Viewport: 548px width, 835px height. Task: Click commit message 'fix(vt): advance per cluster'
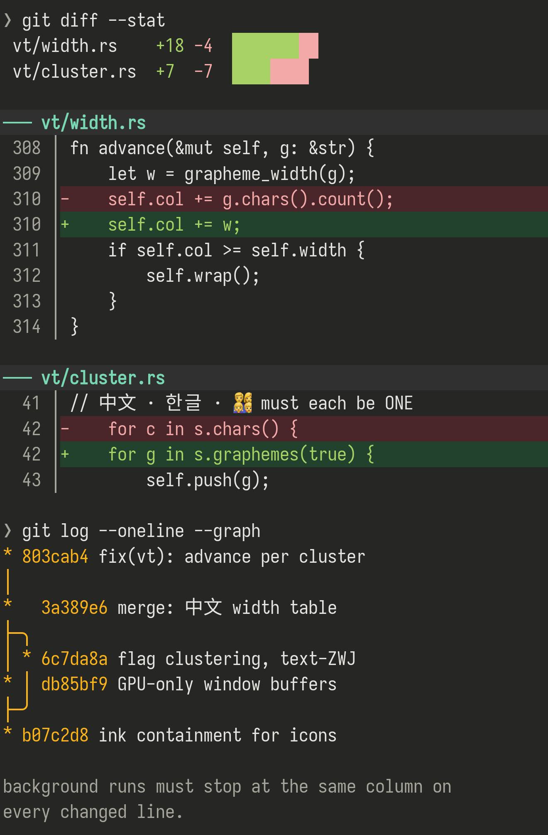[x=232, y=557]
